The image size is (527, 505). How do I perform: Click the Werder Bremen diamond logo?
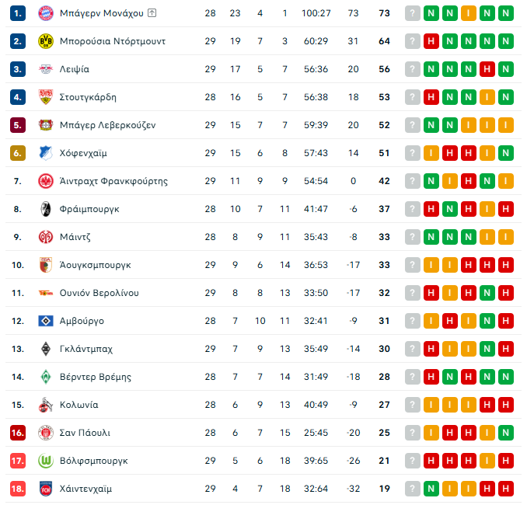(x=45, y=377)
